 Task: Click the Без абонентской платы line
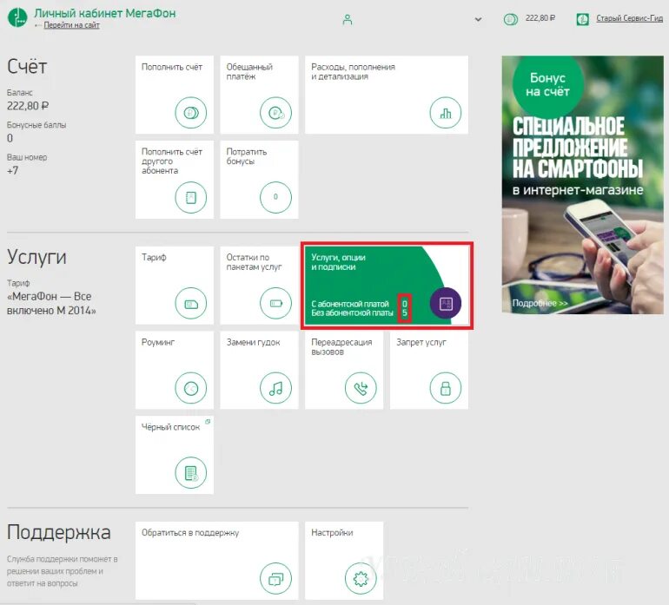point(352,312)
